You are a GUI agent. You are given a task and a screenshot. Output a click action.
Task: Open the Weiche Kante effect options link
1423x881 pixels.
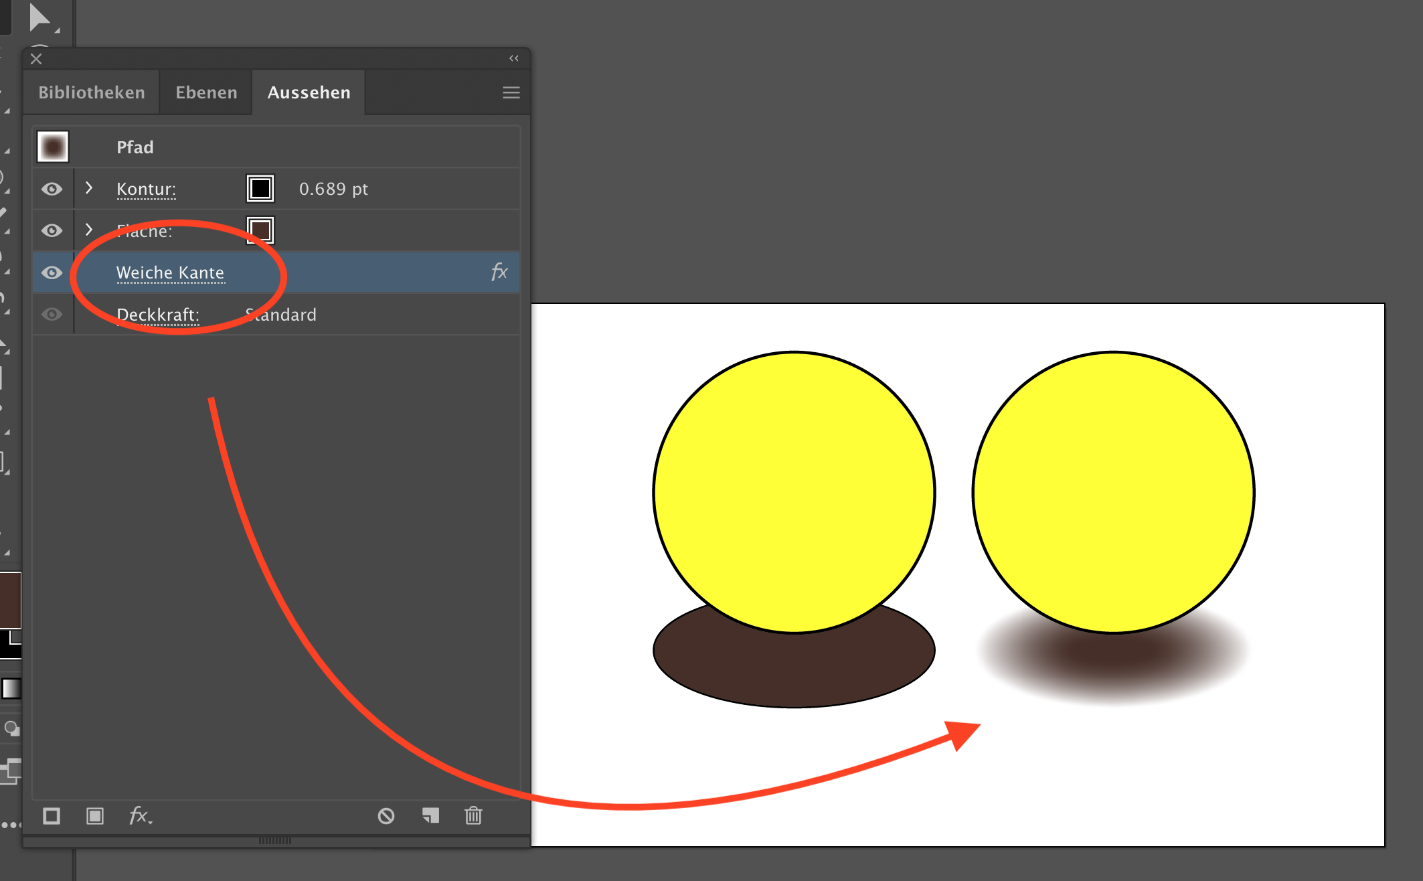click(x=170, y=272)
